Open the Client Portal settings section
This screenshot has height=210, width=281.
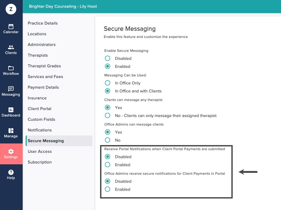(x=39, y=109)
